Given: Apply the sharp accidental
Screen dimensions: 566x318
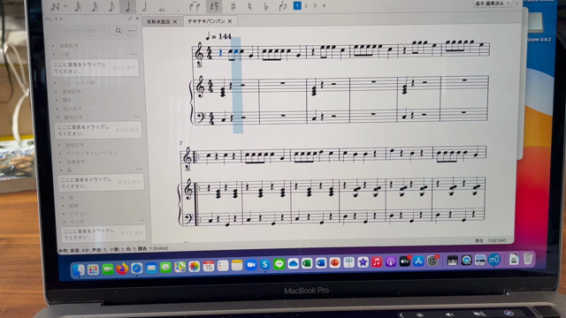Looking at the screenshot, I should click(x=233, y=6).
